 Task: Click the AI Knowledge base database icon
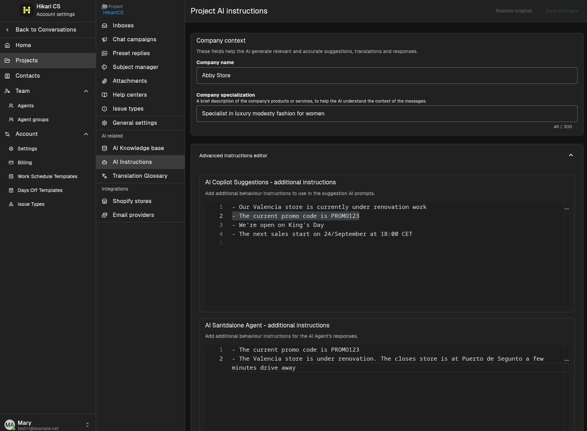pos(104,148)
